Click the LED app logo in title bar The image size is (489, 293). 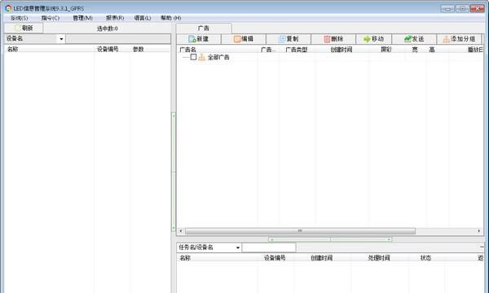[x=8, y=8]
